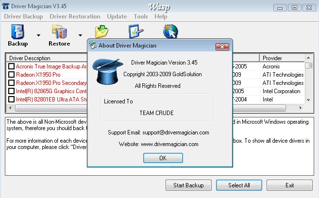The image size is (319, 198).
Task: Click the Driver Magician Version 3.45 text
Action: pos(164,63)
